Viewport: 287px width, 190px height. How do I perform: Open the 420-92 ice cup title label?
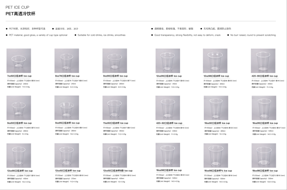pos(169,123)
